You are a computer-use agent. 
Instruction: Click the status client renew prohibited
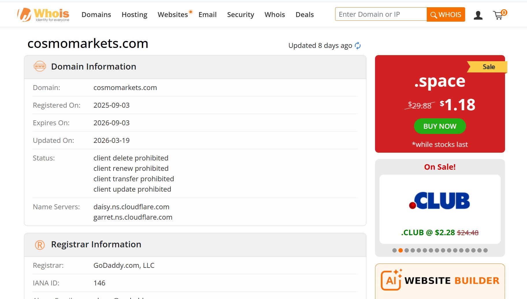131,168
